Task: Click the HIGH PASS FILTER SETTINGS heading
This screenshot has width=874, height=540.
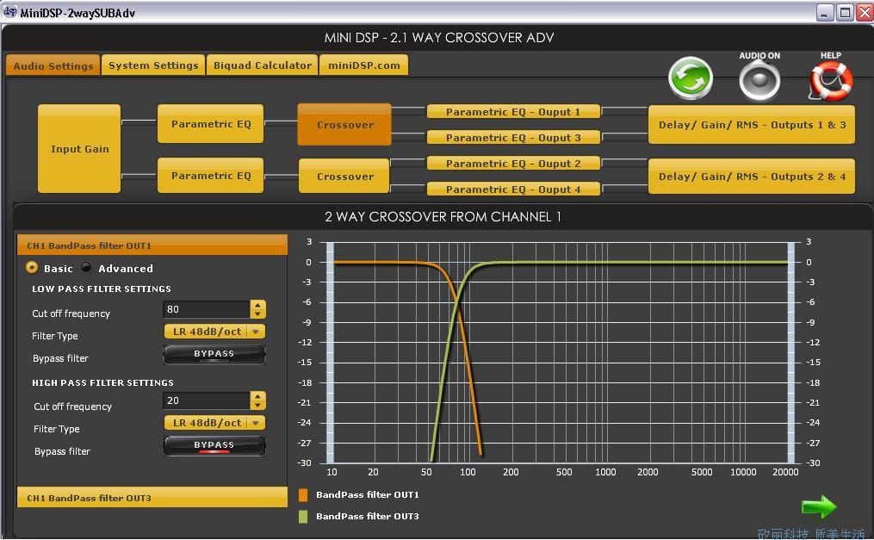Action: tap(102, 383)
